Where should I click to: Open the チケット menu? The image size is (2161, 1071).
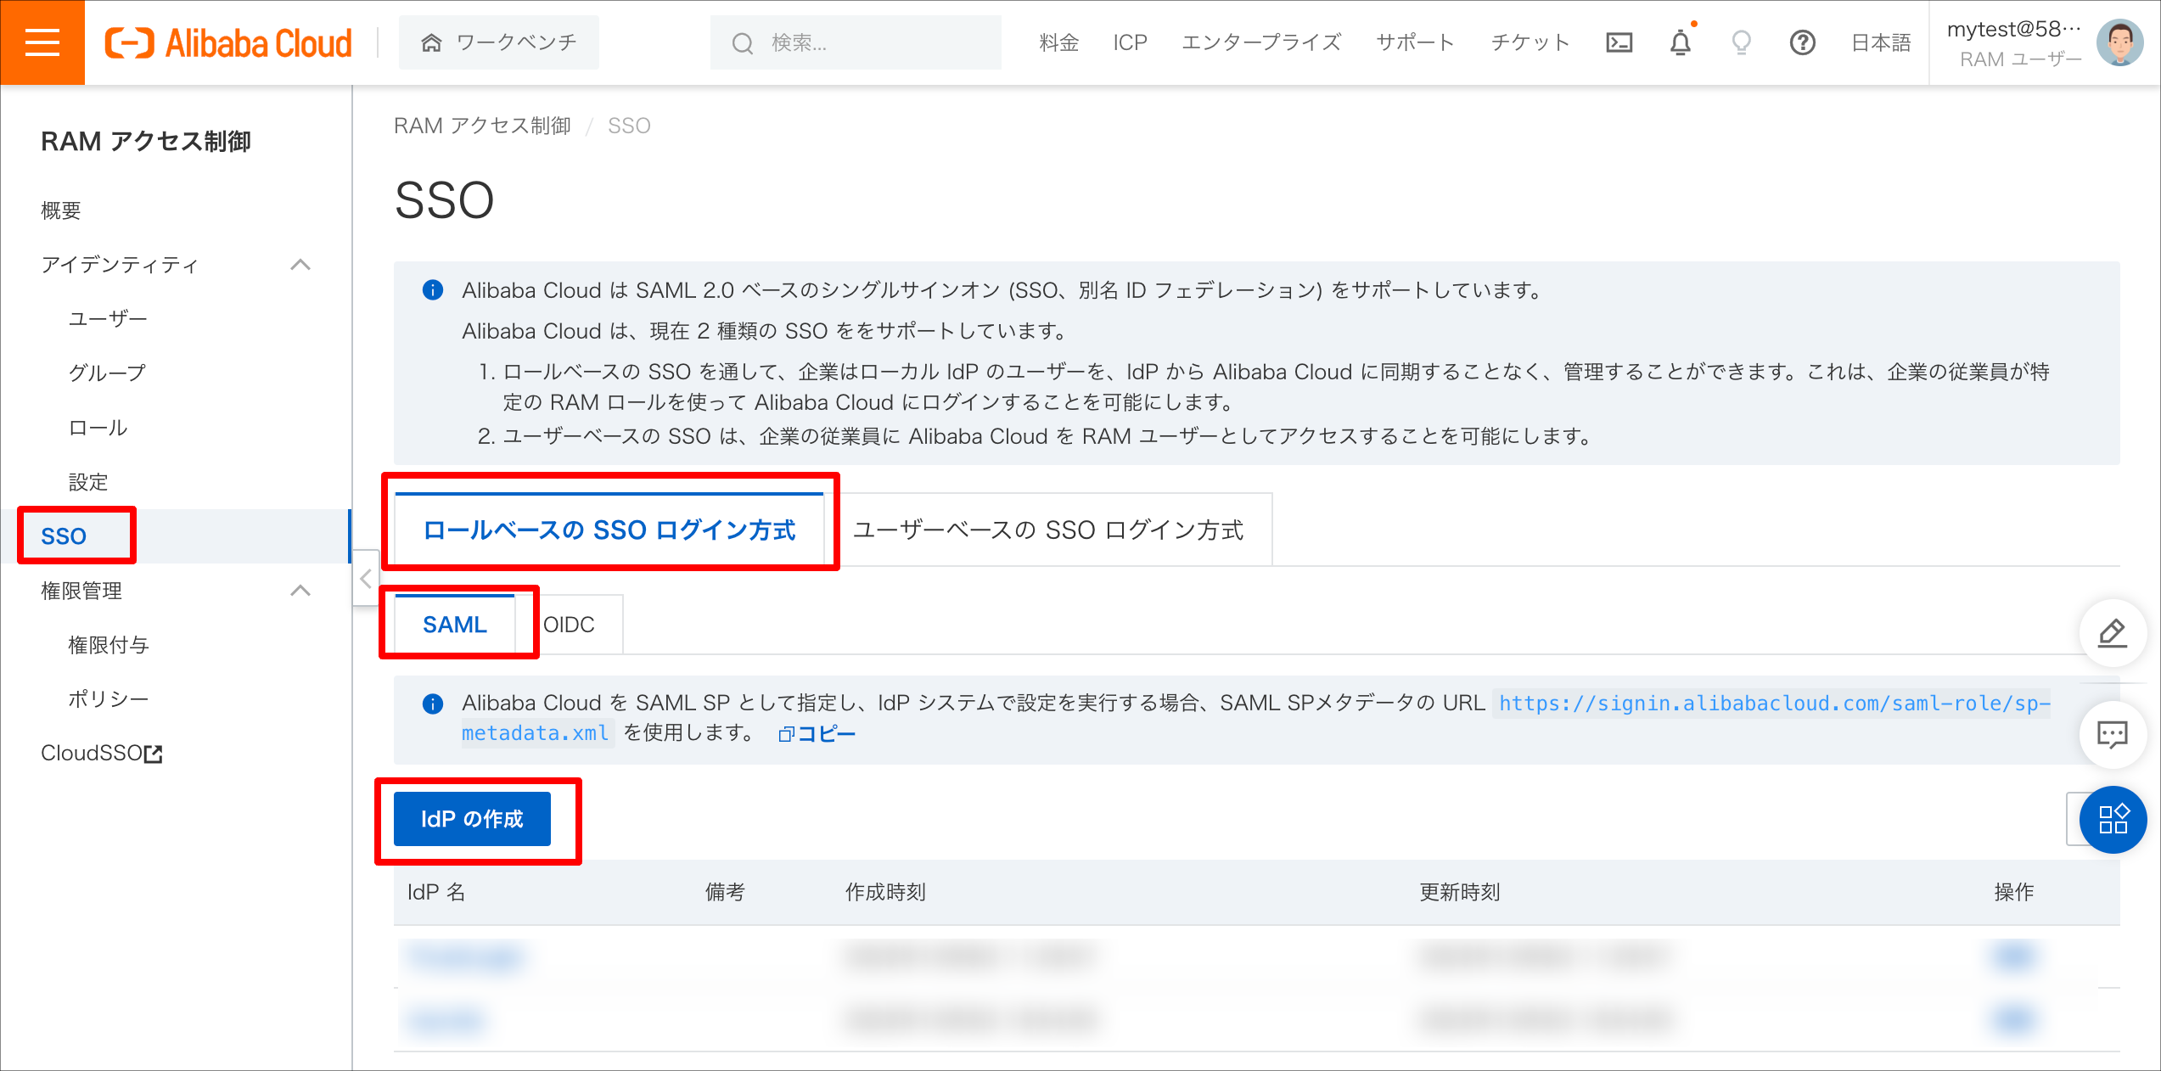(1530, 42)
